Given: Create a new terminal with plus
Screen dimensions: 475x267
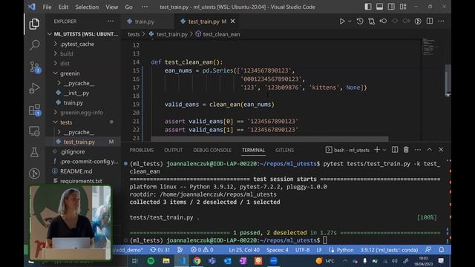Looking at the screenshot, I should [377, 150].
